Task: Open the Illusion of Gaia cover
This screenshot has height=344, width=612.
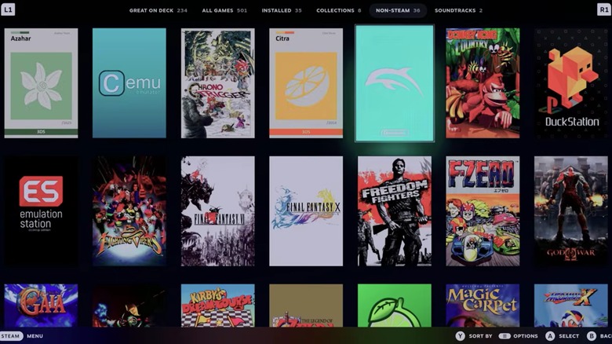Action: (41, 306)
